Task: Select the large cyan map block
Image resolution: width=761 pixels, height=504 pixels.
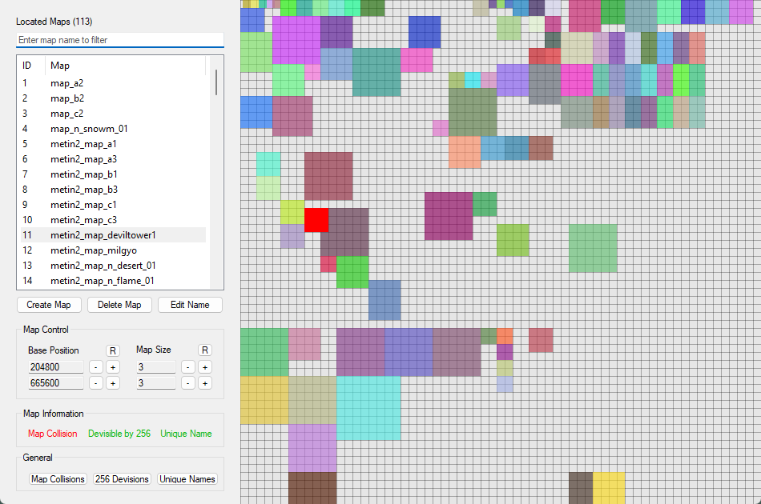Action: click(368, 408)
